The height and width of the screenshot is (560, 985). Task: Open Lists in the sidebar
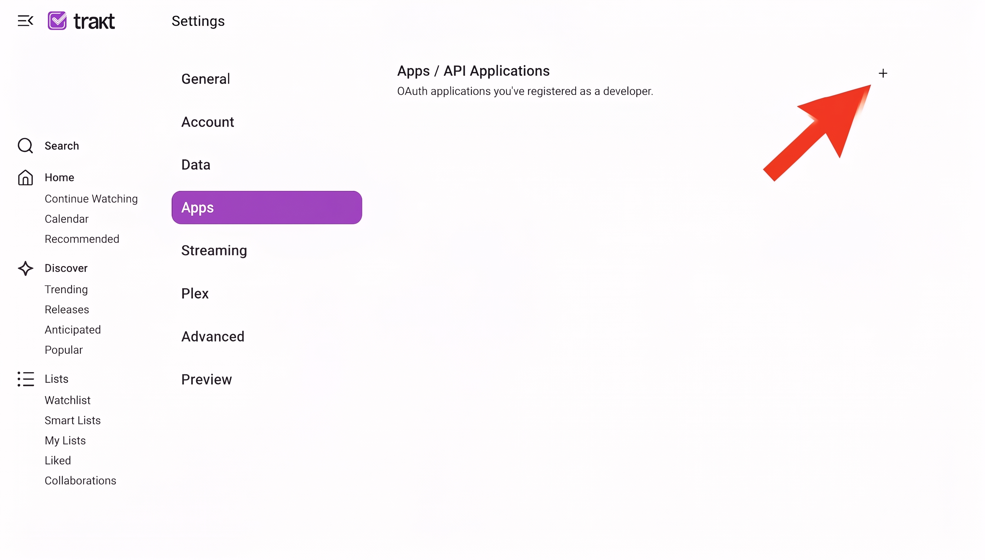[57, 379]
